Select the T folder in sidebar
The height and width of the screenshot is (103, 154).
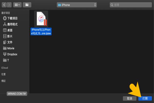(x=8, y=60)
